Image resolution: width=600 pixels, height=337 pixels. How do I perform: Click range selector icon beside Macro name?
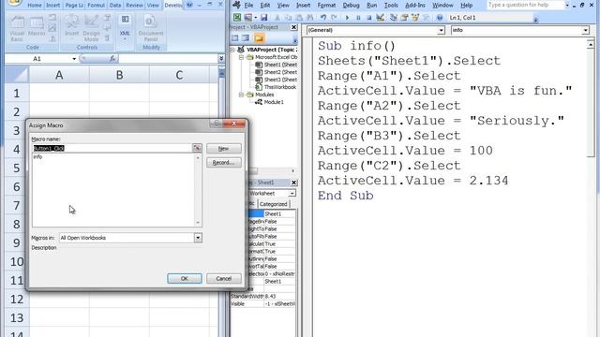click(x=197, y=148)
